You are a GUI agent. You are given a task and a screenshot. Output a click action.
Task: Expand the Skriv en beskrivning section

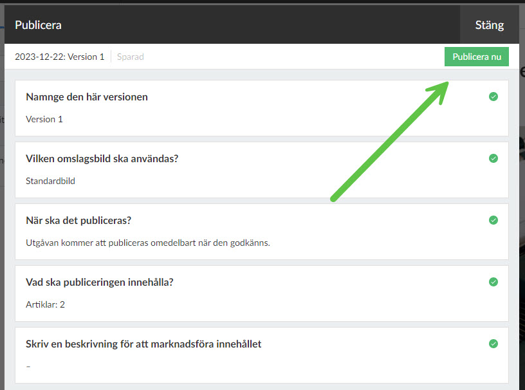click(143, 344)
